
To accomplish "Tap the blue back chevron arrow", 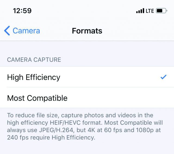I will 7,31.
